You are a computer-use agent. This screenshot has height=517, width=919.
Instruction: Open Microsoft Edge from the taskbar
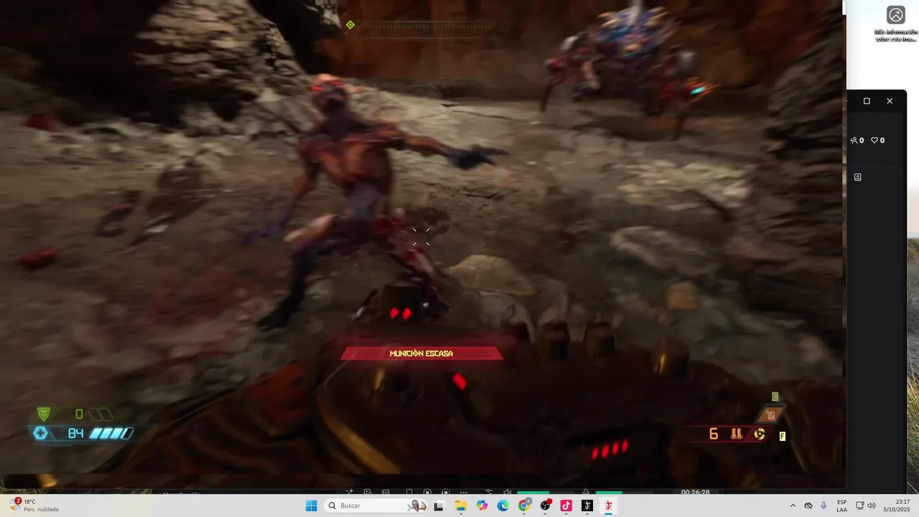pyautogui.click(x=503, y=506)
